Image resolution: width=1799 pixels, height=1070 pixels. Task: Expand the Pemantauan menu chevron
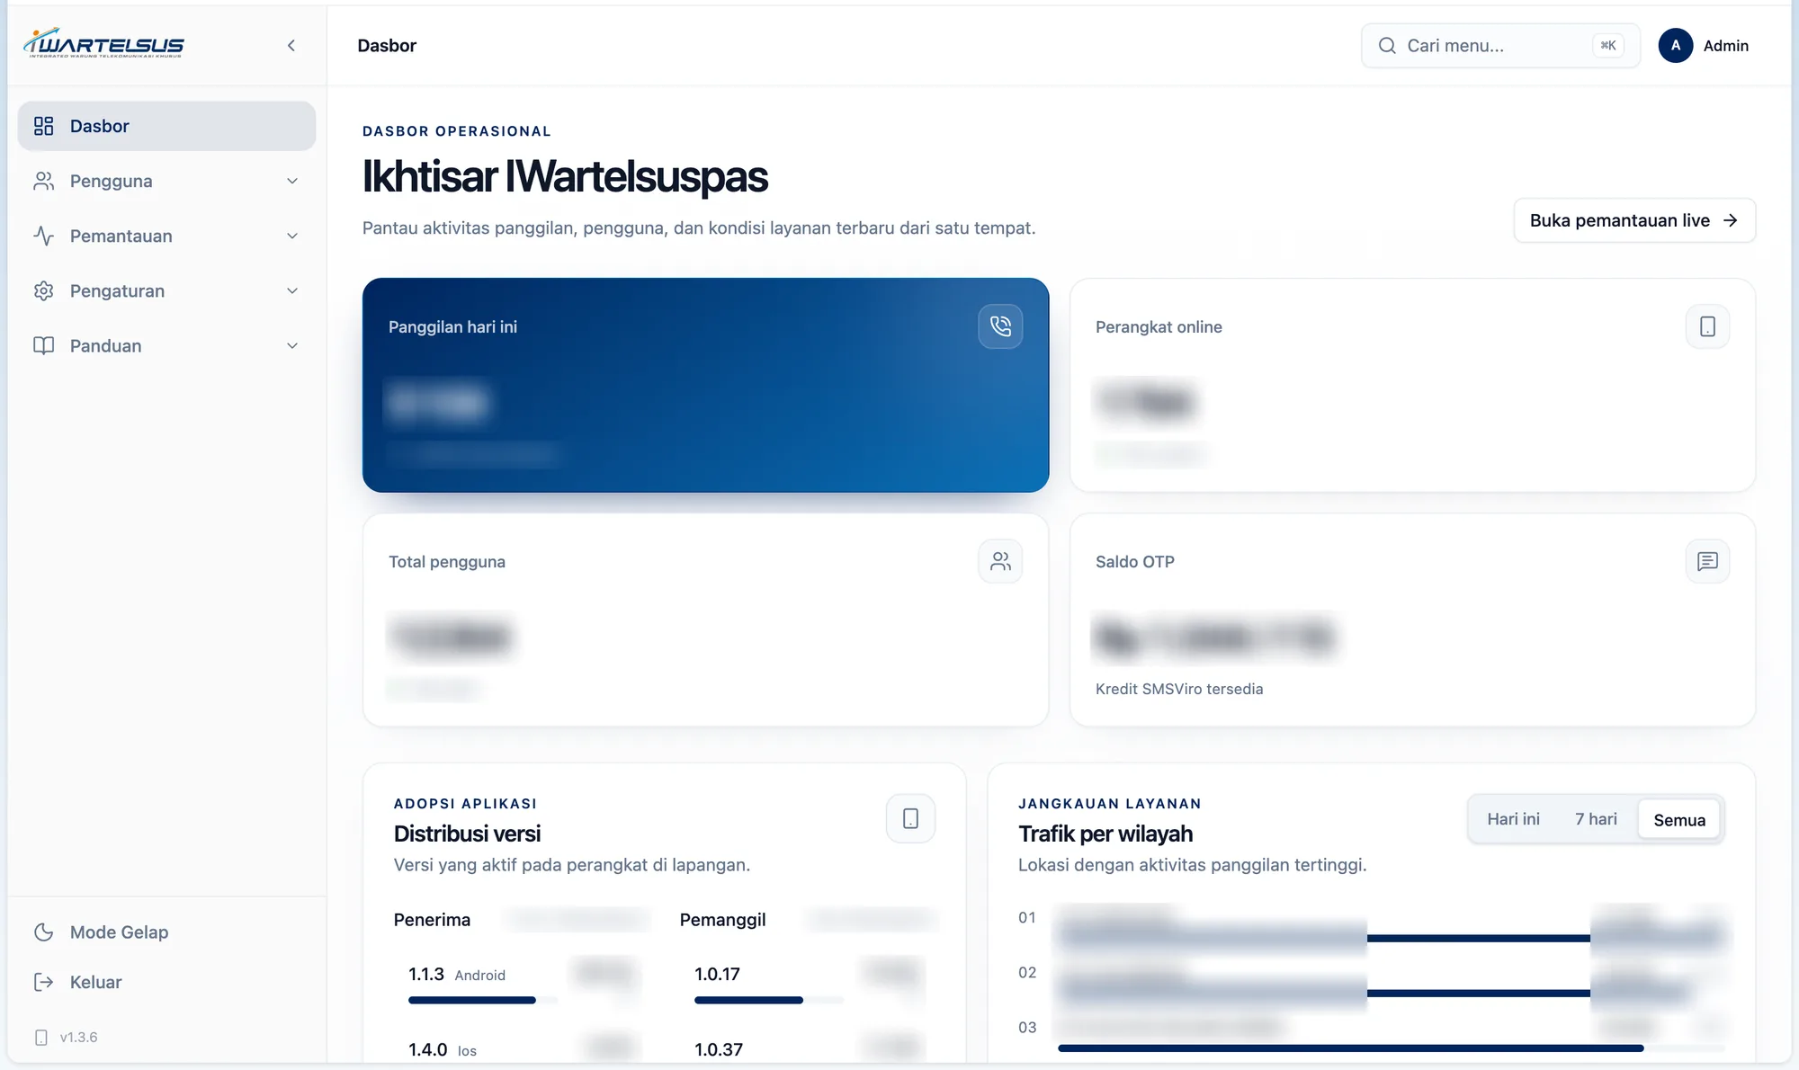point(292,236)
